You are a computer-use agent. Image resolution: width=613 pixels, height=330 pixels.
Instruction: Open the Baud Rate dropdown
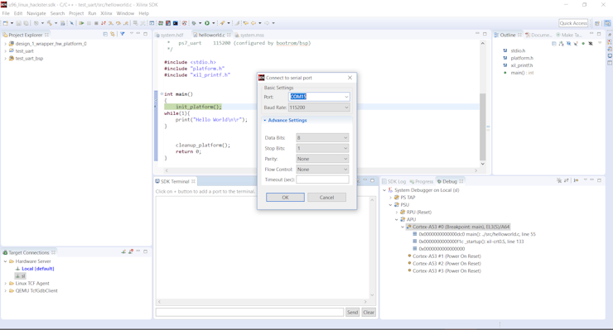tap(346, 107)
